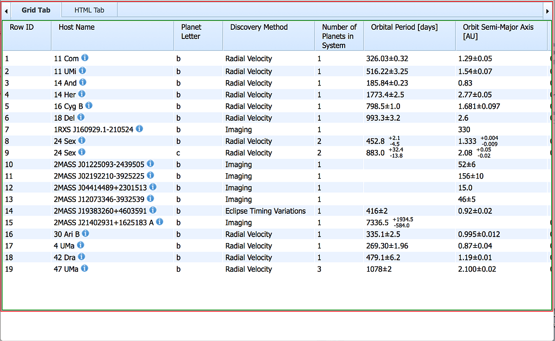Switch to the HTML Tab
Image resolution: width=555 pixels, height=341 pixels.
pos(89,10)
